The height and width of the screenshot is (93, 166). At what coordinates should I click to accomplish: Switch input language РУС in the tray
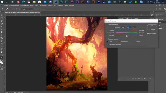(x=151, y=2)
